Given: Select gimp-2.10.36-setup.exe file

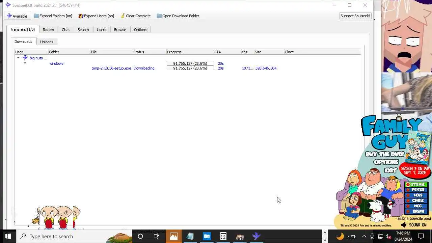Looking at the screenshot, I should 111,68.
